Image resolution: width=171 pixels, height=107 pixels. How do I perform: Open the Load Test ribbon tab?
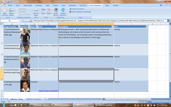[x=83, y=5]
